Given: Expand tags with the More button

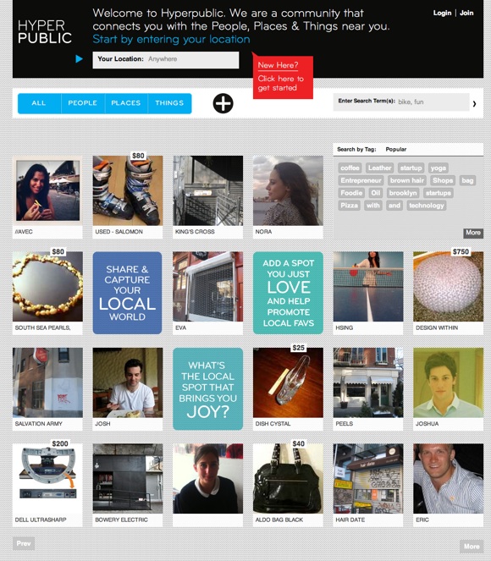Looking at the screenshot, I should pyautogui.click(x=473, y=233).
